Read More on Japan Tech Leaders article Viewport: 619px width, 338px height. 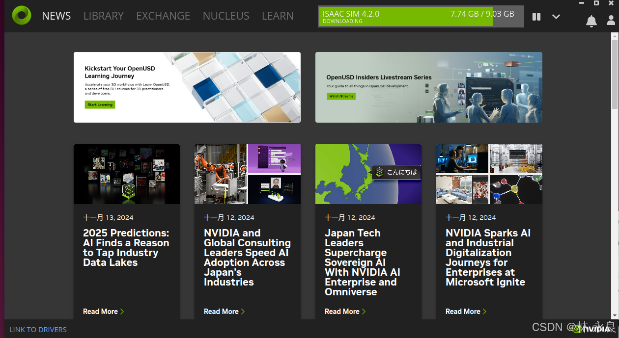[345, 312]
